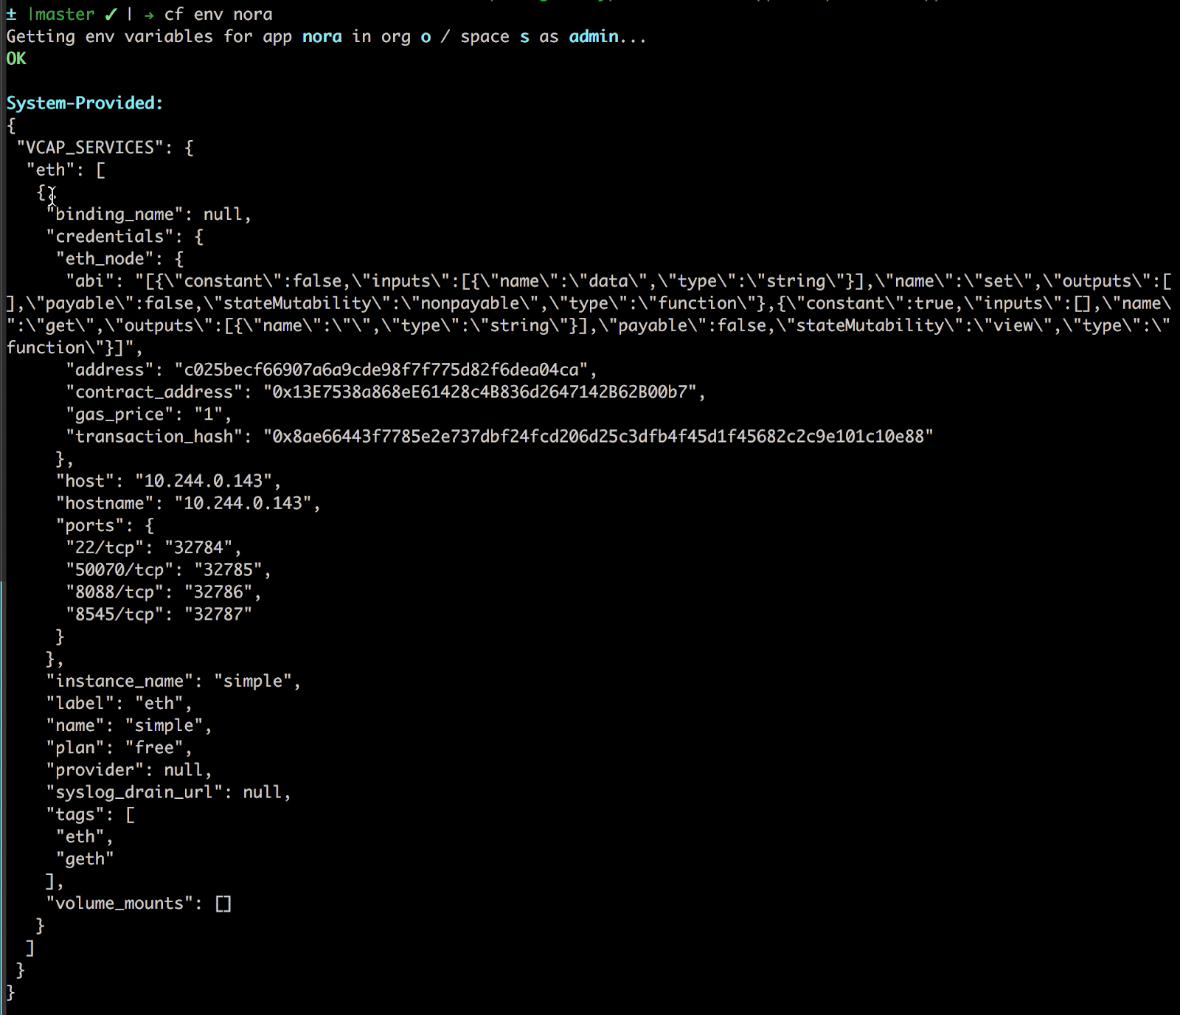Screen dimensions: 1180x1015
Task: Click the geth tag entry
Action: click(x=85, y=859)
